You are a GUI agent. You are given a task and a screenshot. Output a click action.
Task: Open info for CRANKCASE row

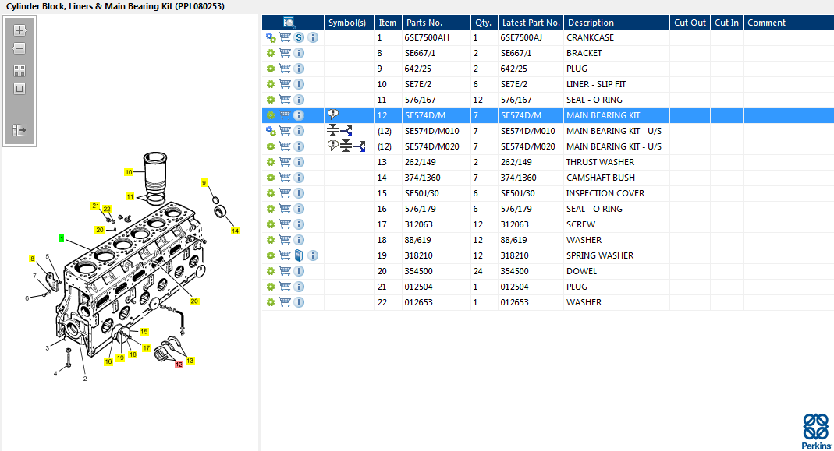(x=314, y=37)
